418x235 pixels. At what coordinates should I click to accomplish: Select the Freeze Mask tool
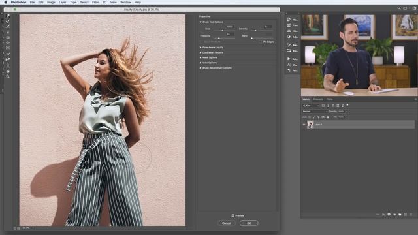coord(8,54)
